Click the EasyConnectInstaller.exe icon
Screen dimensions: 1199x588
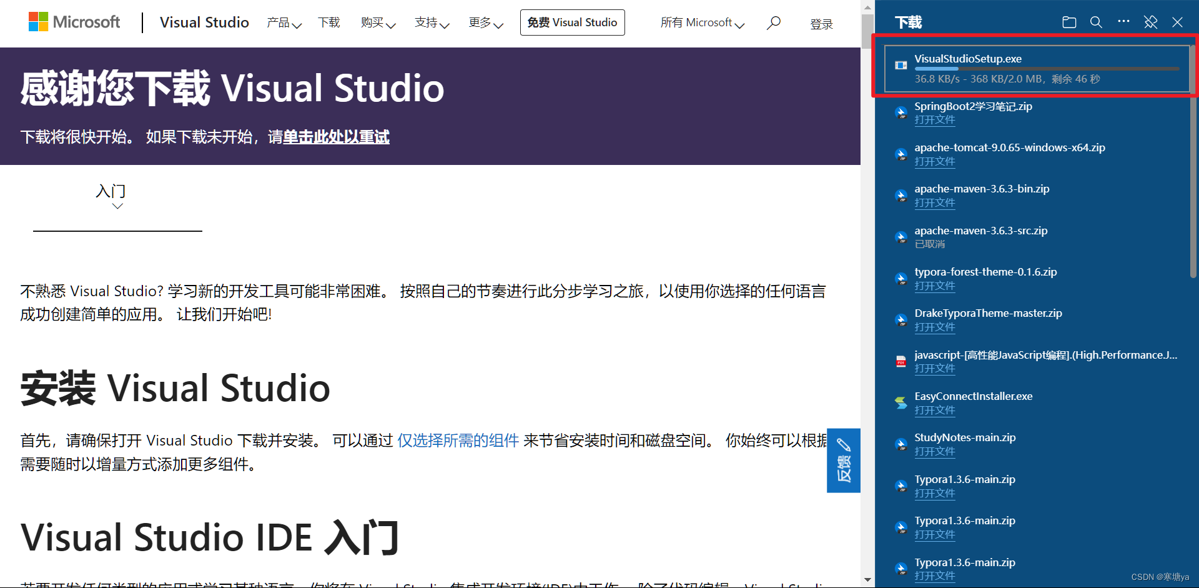click(x=901, y=403)
